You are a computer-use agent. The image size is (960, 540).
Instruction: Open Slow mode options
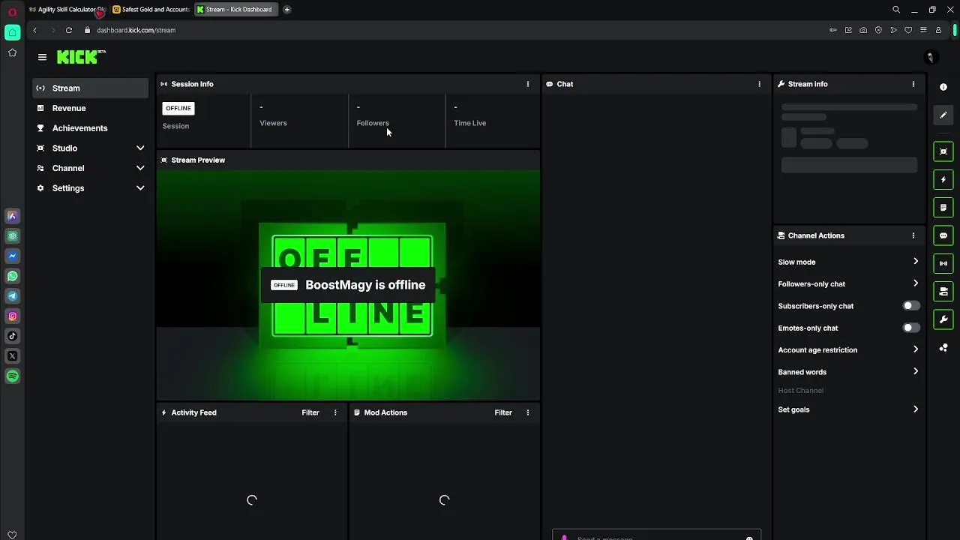[848, 262]
